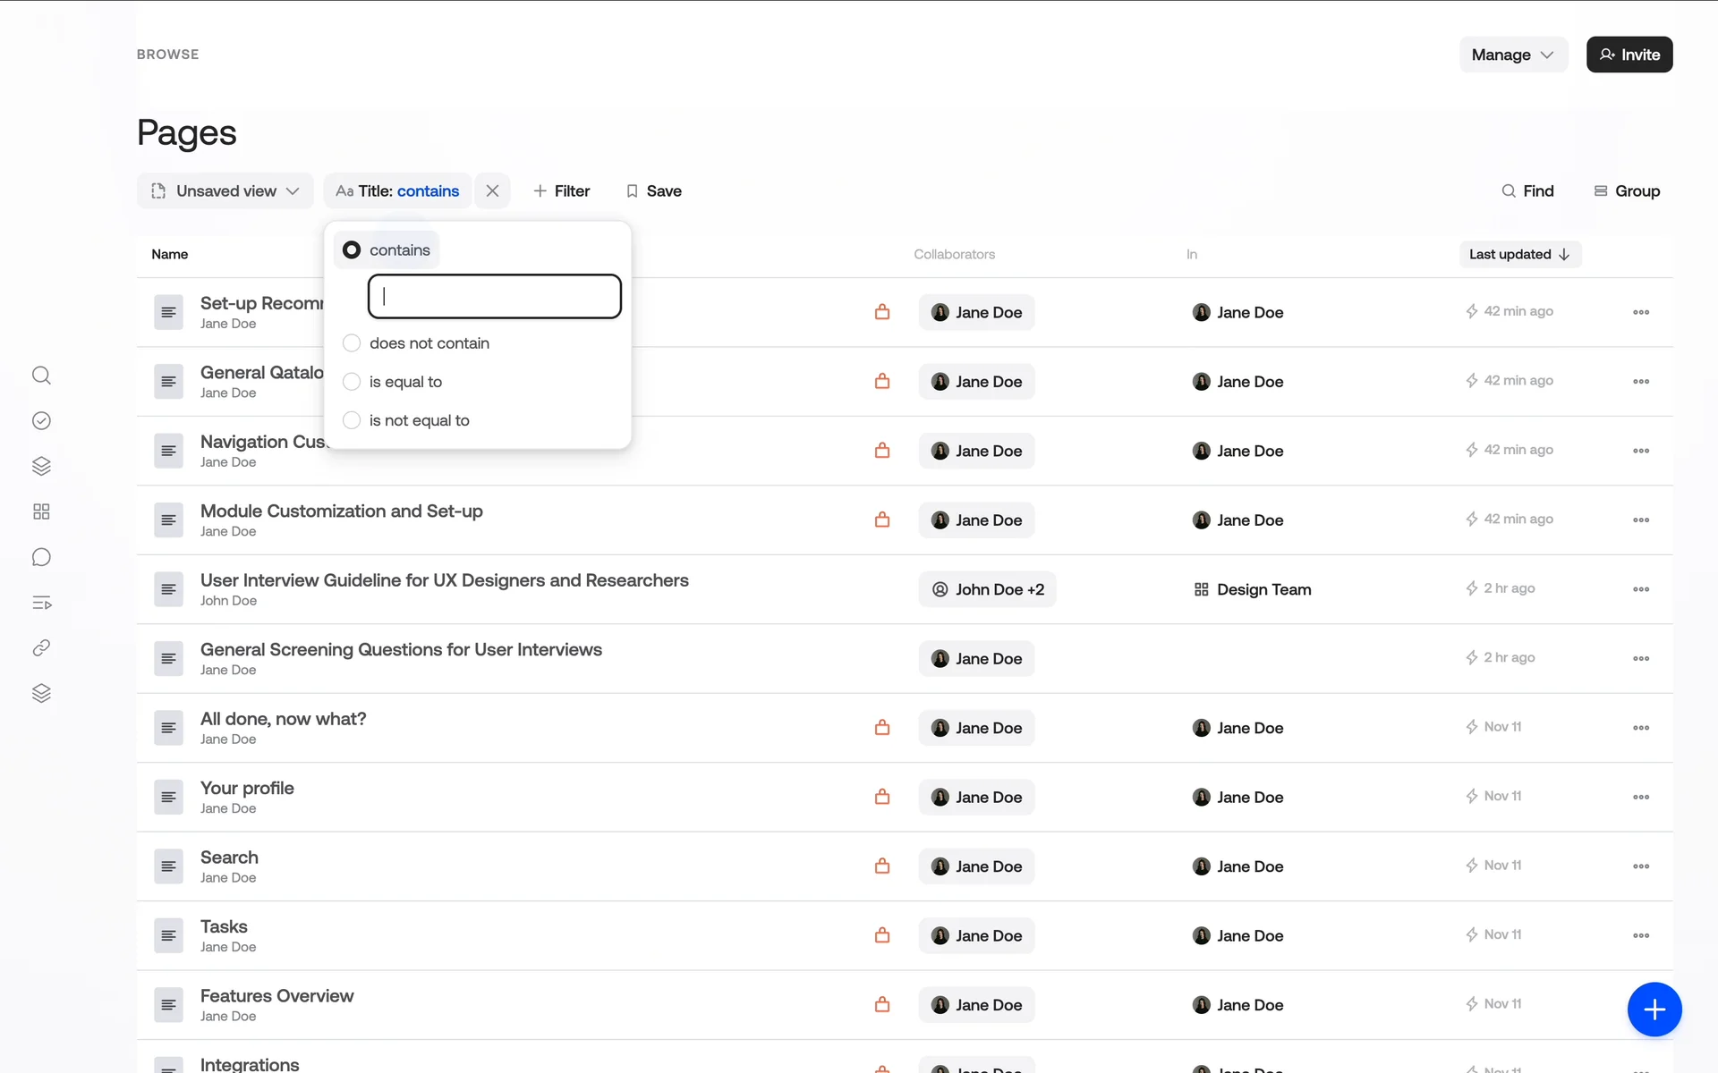Click the Save view button
The image size is (1718, 1073).
coord(654,191)
